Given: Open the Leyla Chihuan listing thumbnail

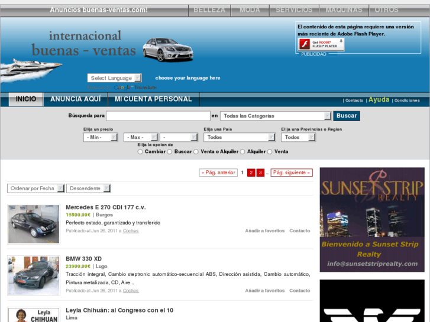Looking at the screenshot, I should [34, 314].
